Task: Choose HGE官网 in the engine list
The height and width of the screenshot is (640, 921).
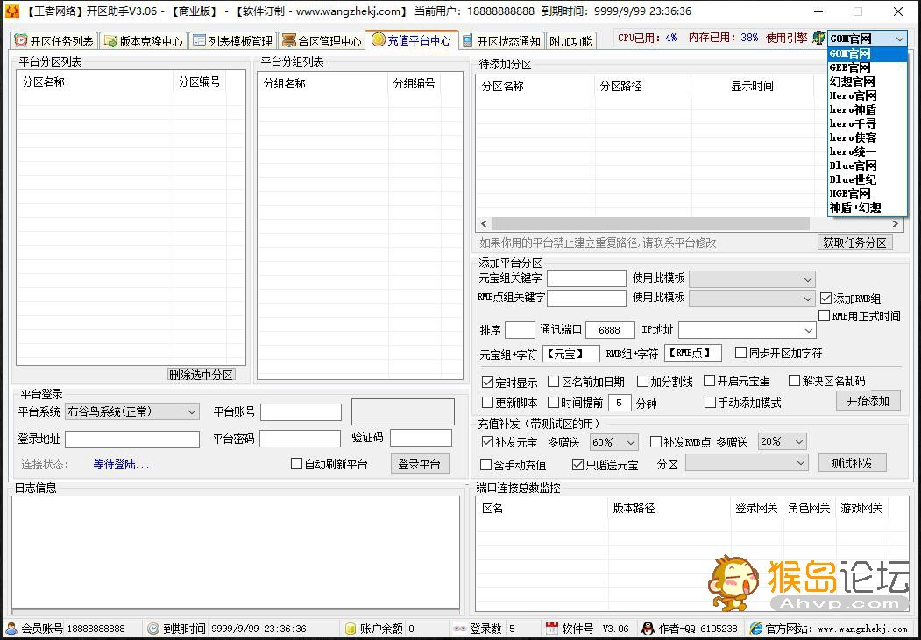Action: pyautogui.click(x=867, y=193)
